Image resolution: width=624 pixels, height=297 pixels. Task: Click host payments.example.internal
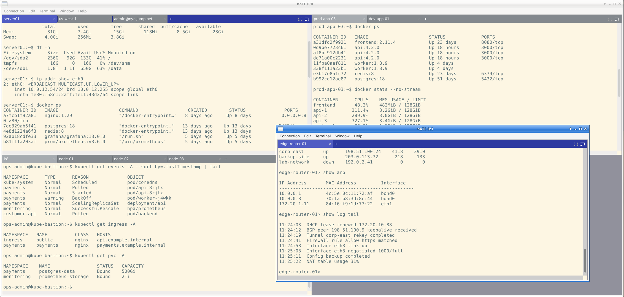pyautogui.click(x=131, y=245)
